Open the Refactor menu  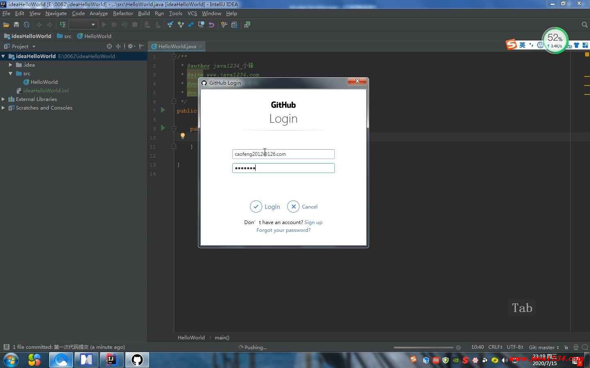point(123,13)
